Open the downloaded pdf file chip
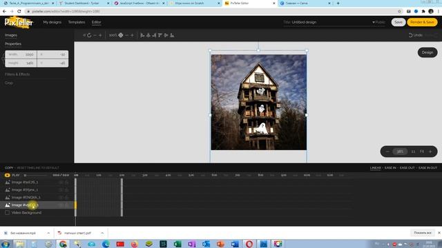The image size is (442, 248). (x=77, y=233)
